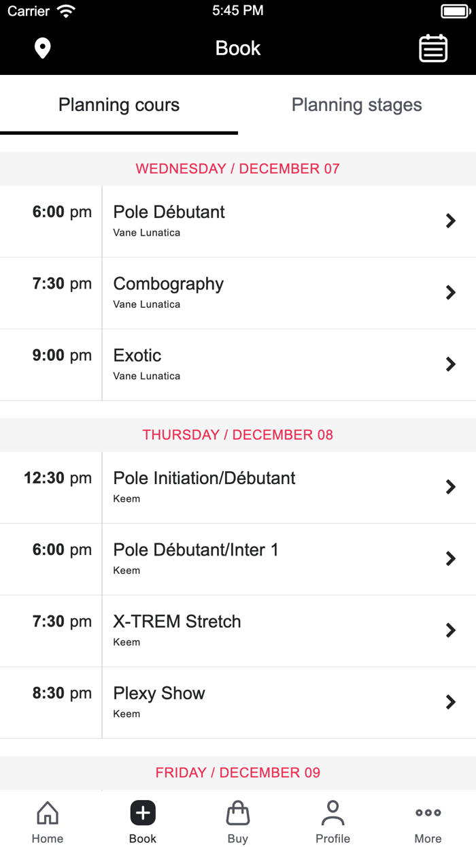Tap the More three-dots icon
The image size is (476, 847).
point(428,813)
